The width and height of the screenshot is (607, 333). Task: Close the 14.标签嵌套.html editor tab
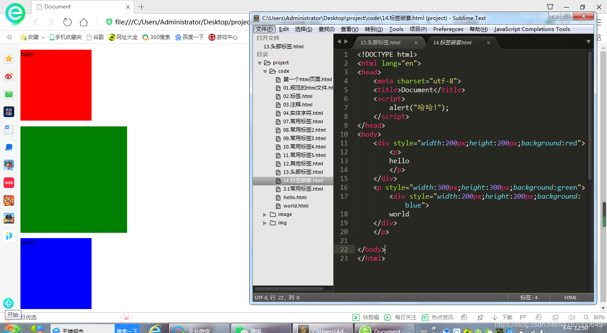pos(488,43)
